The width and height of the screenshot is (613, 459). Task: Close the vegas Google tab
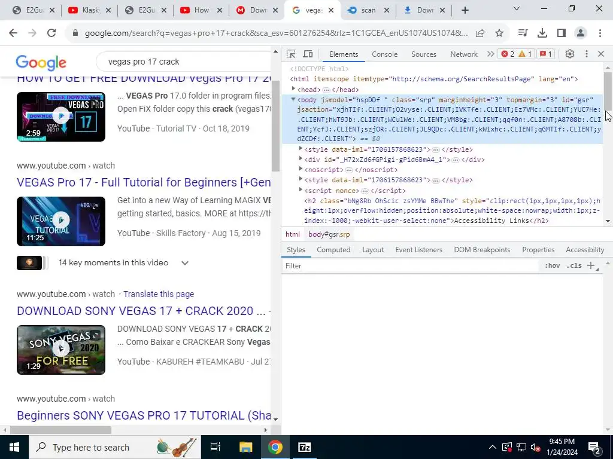point(330,10)
